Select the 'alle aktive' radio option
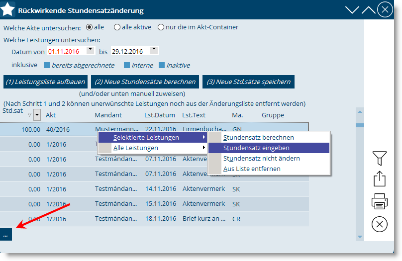 coord(117,27)
